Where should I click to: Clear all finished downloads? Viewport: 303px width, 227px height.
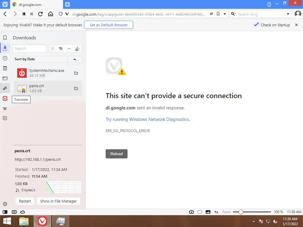(x=77, y=48)
